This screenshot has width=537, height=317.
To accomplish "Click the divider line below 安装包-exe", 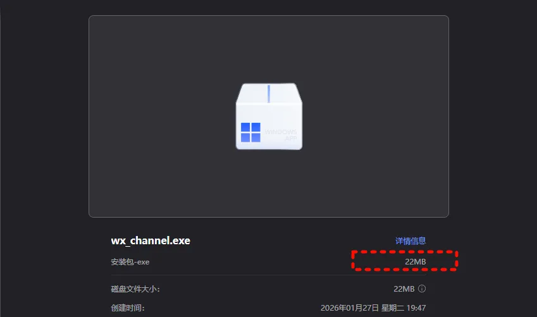I will coord(268,275).
